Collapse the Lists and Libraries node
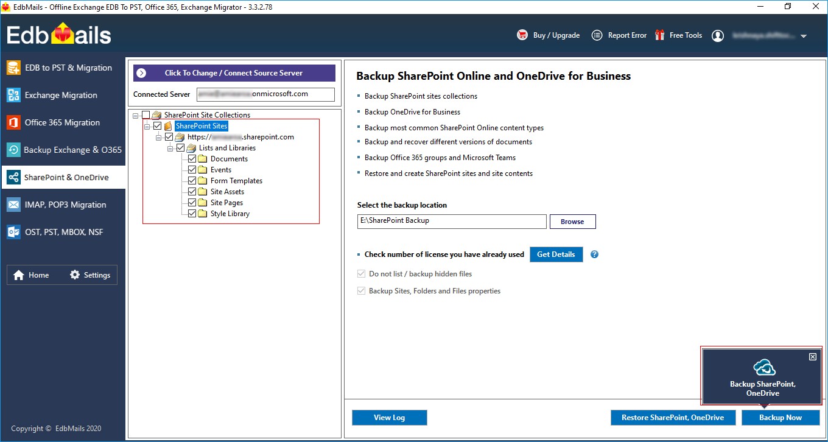The image size is (828, 442). point(170,148)
